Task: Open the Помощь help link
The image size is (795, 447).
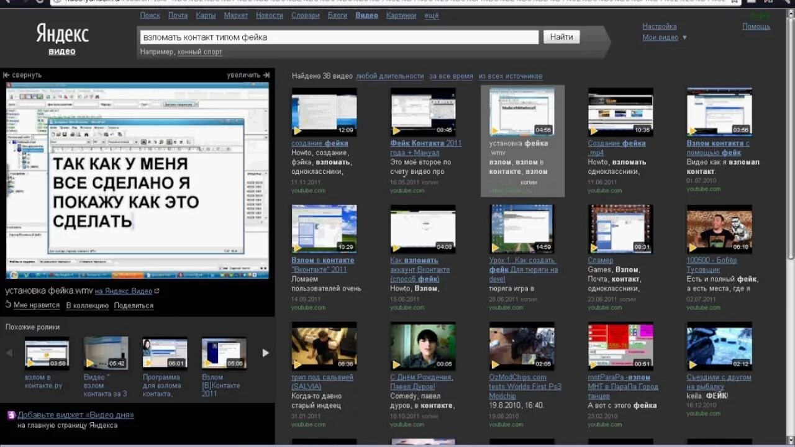Action: tap(756, 27)
